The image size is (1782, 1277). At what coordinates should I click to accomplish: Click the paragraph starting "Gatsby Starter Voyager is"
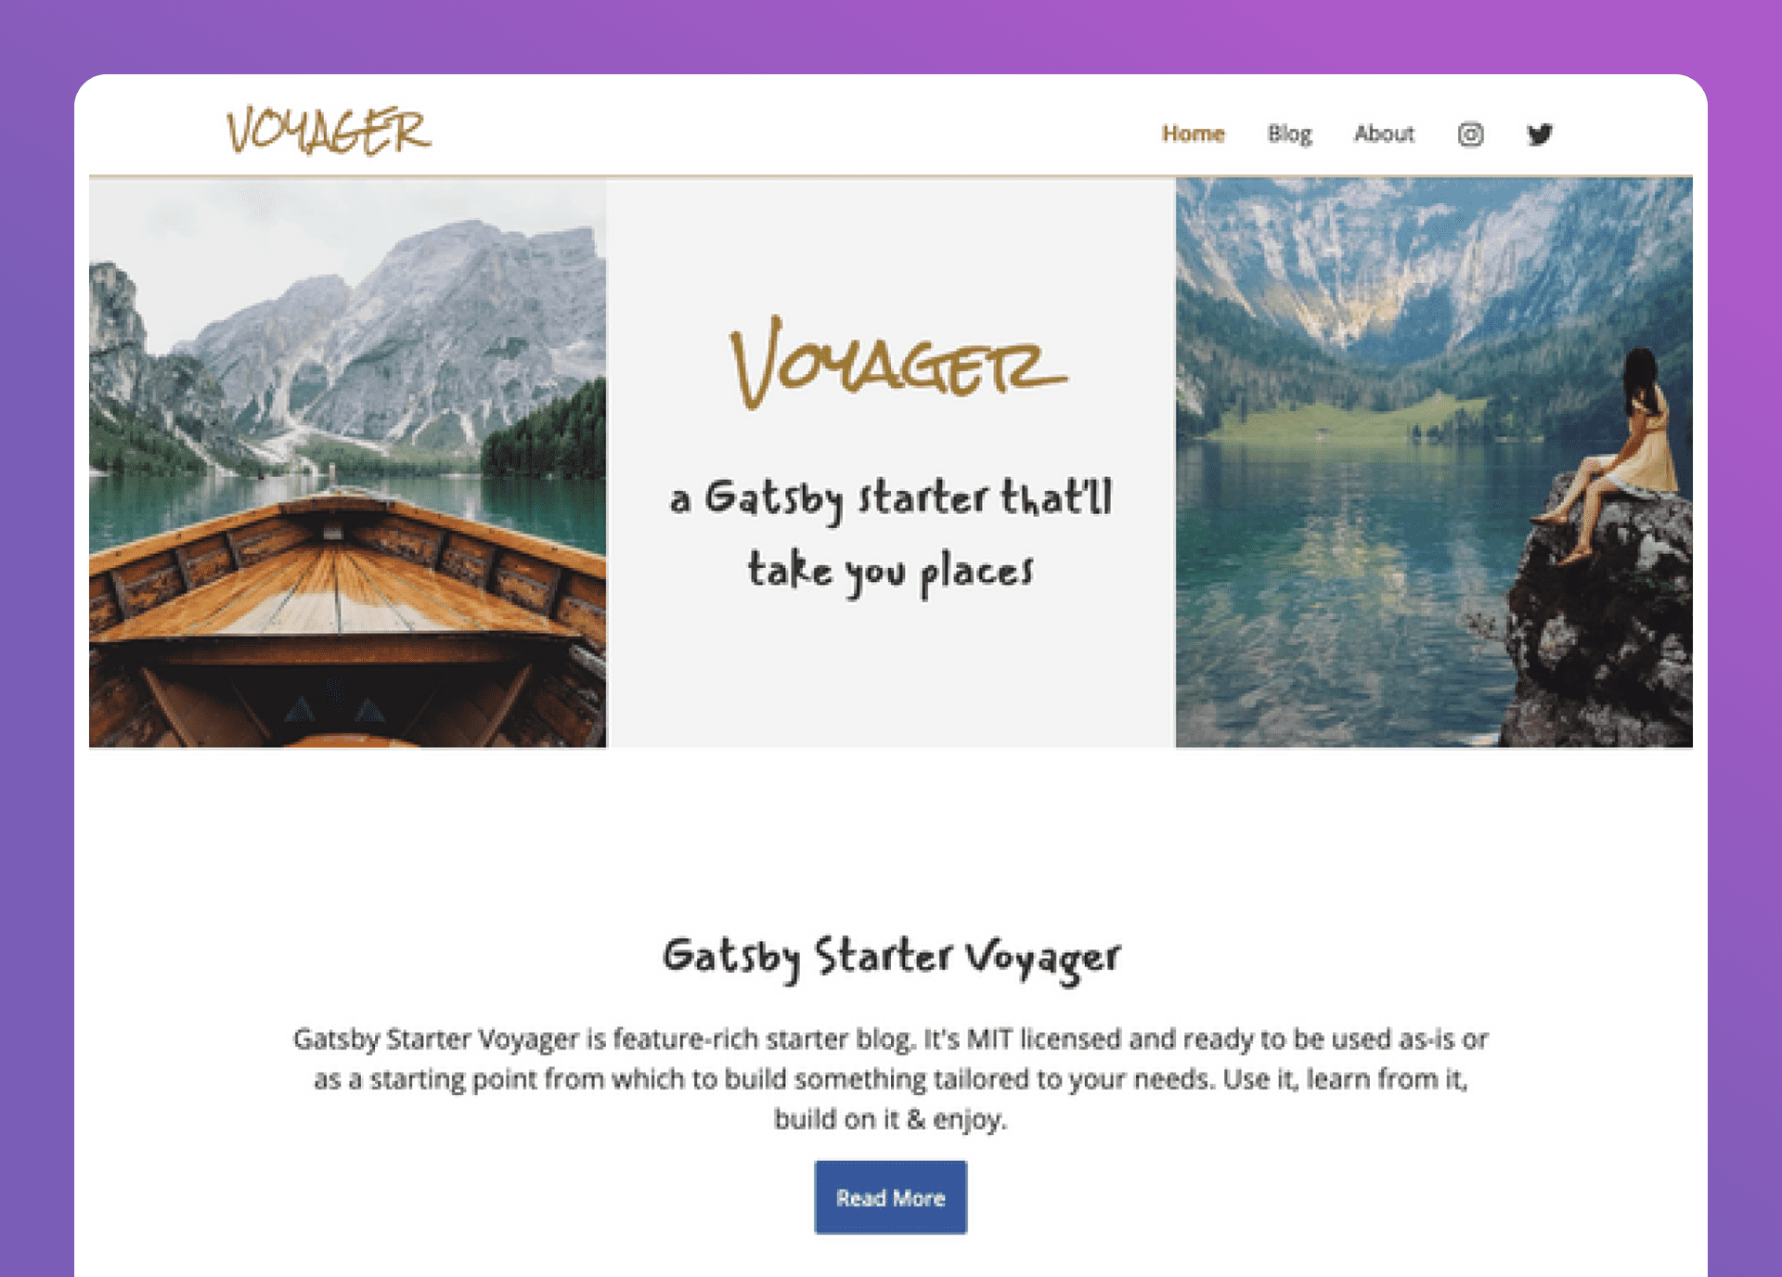(x=891, y=1078)
